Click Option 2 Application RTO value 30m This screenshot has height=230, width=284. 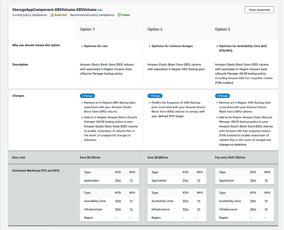(x=185, y=181)
